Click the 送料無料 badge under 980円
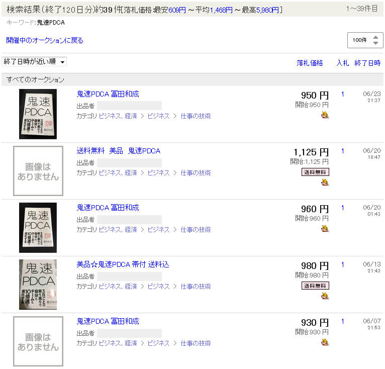Screen dimensions: 385x369 [x=315, y=286]
